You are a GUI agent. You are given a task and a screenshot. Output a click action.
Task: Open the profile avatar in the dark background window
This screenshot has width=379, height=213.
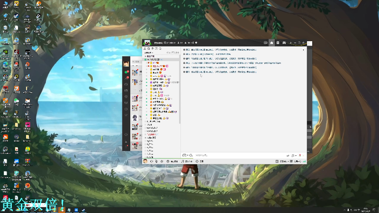coord(126,64)
